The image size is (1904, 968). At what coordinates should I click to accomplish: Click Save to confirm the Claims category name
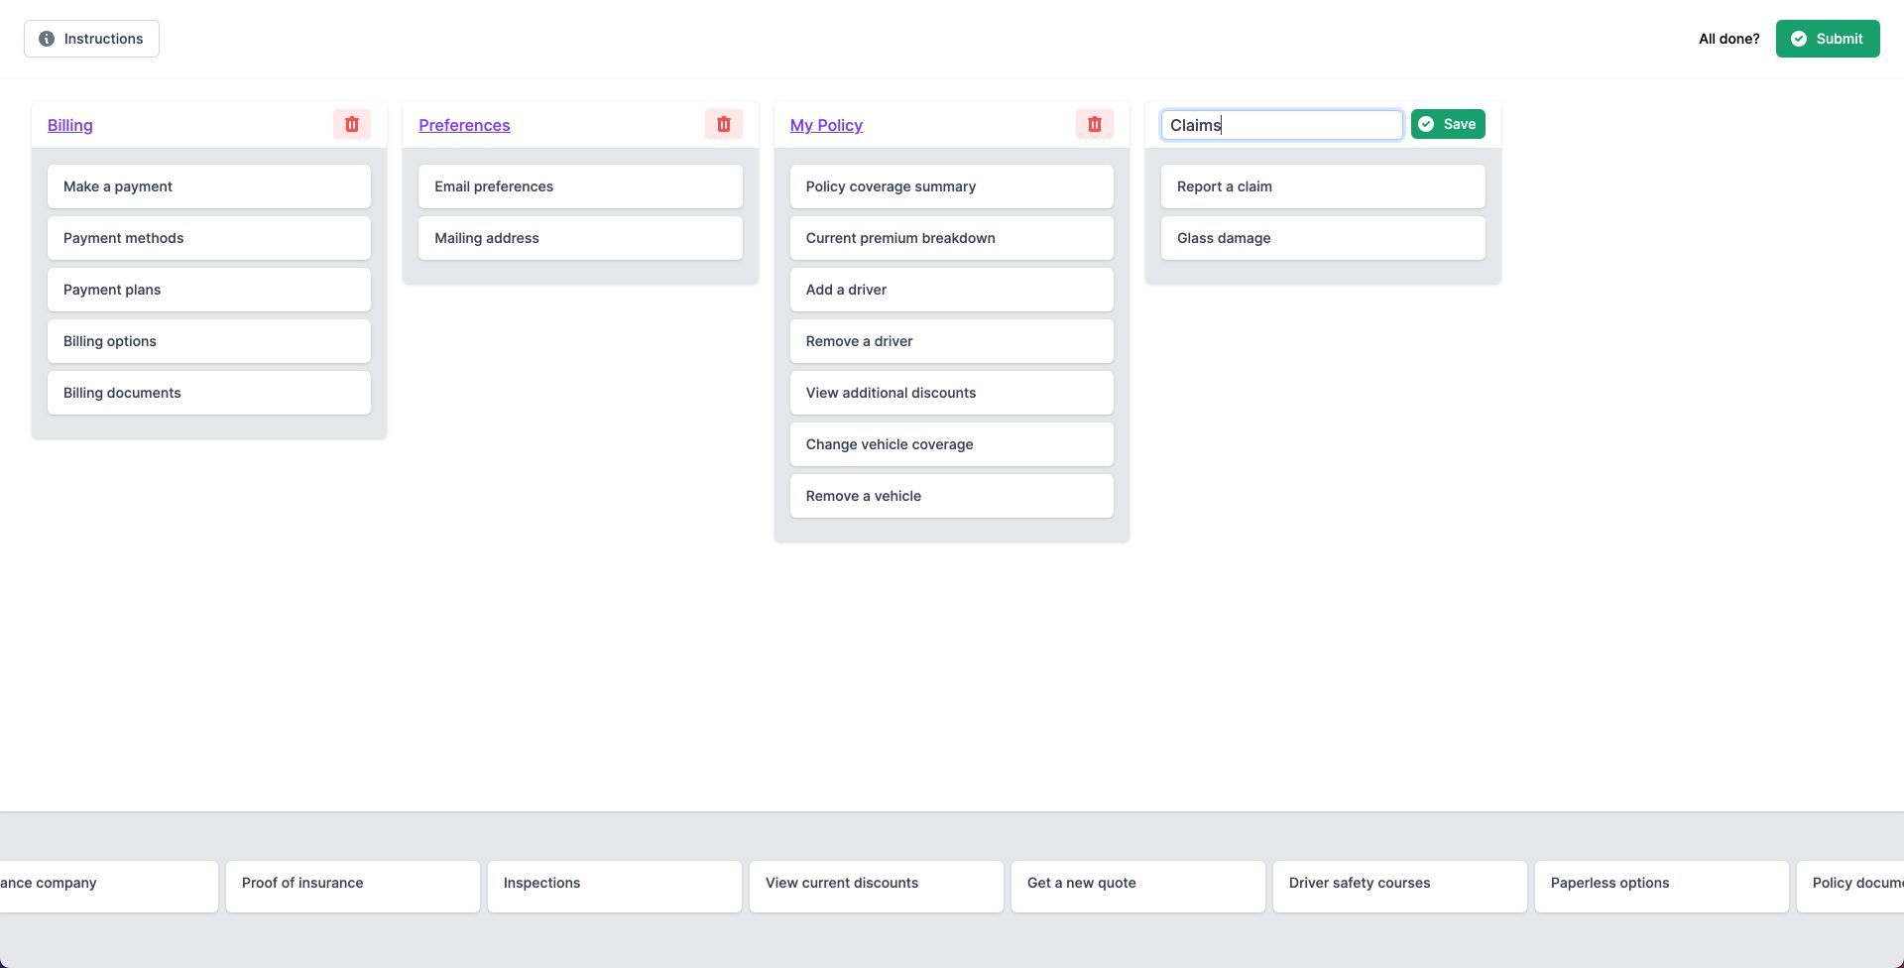click(x=1448, y=123)
